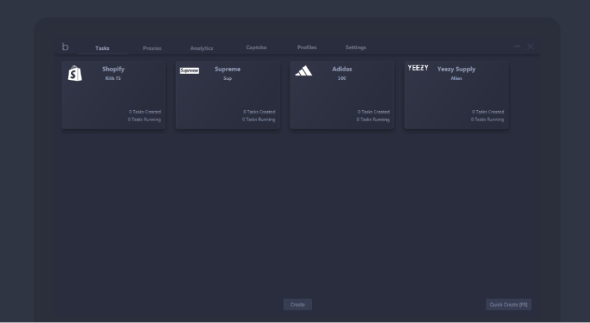Image resolution: width=590 pixels, height=323 pixels.
Task: Open the Settings tab
Action: 355,48
